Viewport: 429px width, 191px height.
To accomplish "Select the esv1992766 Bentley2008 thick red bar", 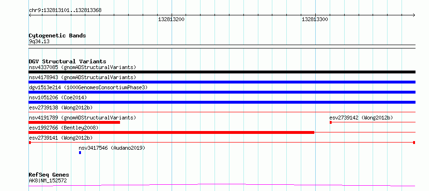I will [172, 132].
